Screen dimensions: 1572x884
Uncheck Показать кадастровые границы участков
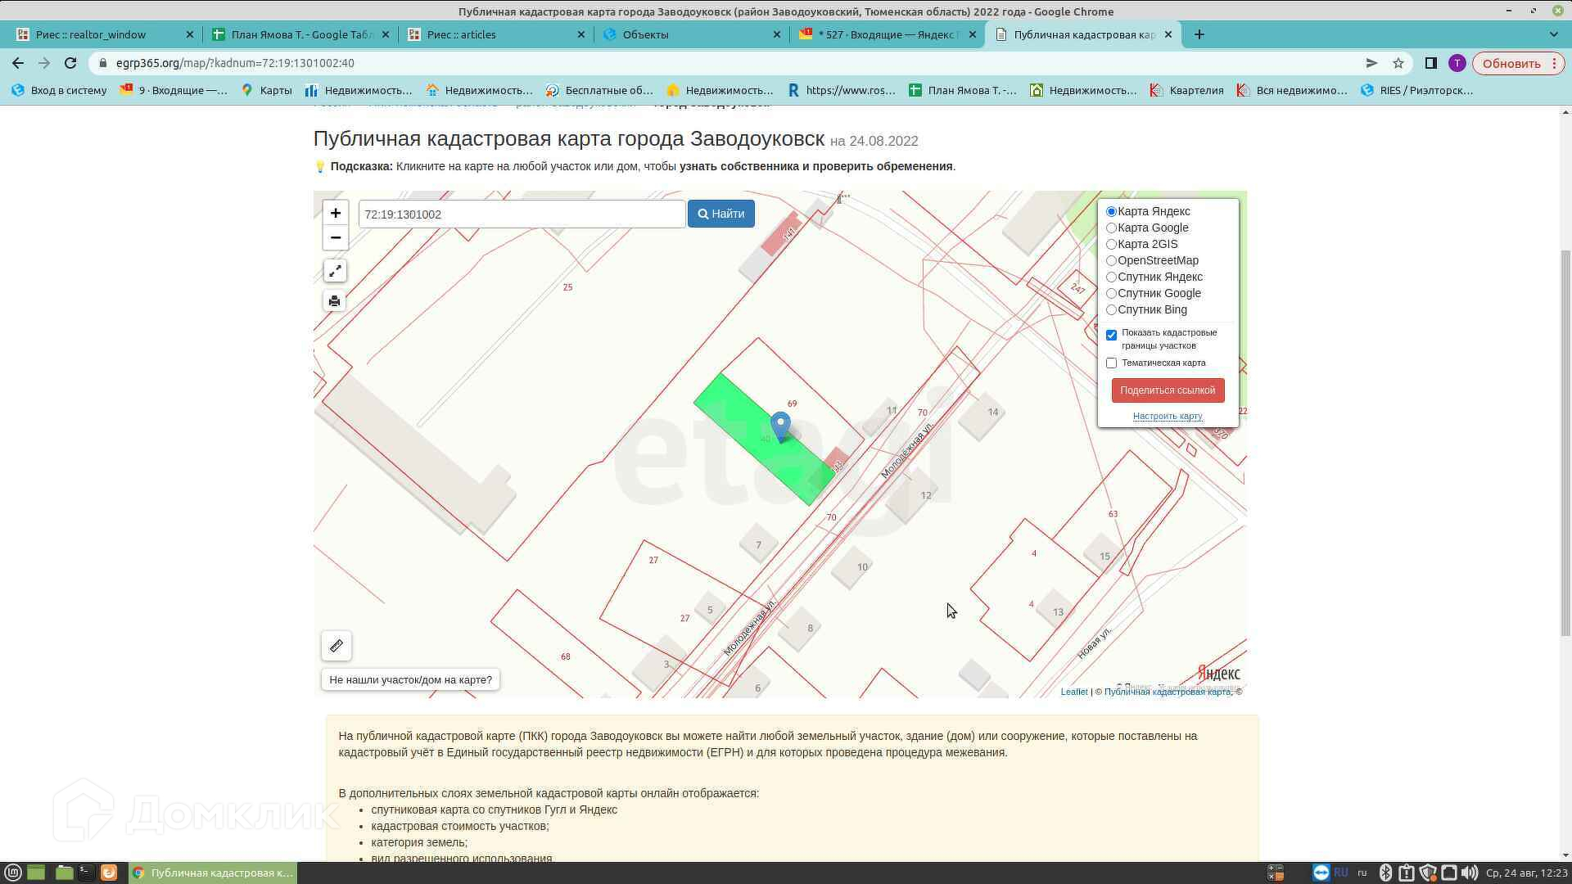[1111, 335]
